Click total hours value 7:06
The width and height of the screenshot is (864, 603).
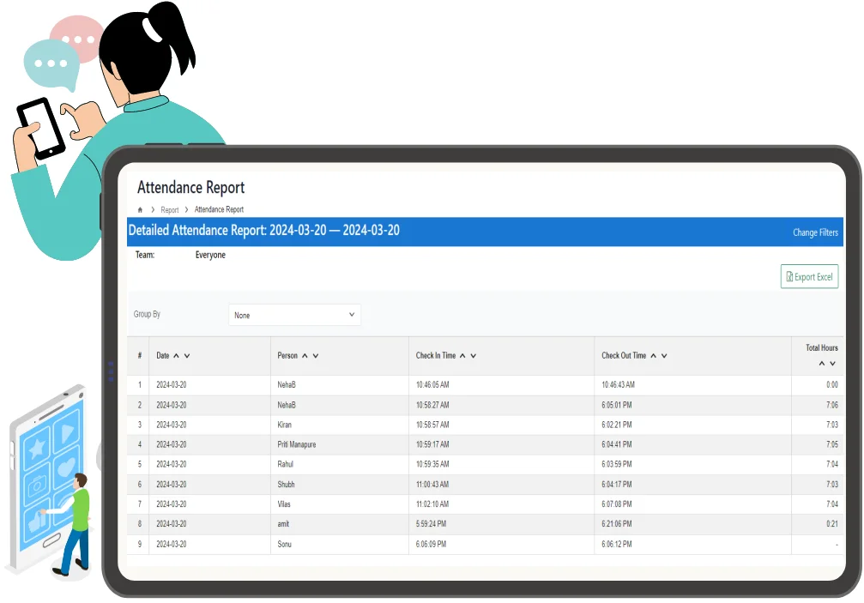pos(832,405)
